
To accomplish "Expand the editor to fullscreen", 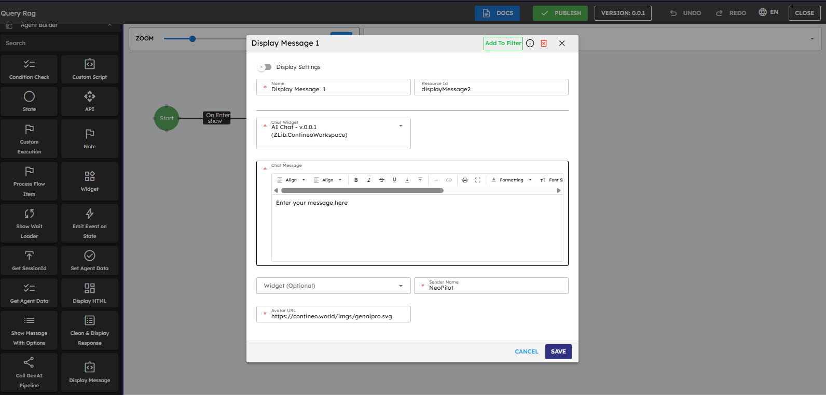I will pyautogui.click(x=478, y=180).
